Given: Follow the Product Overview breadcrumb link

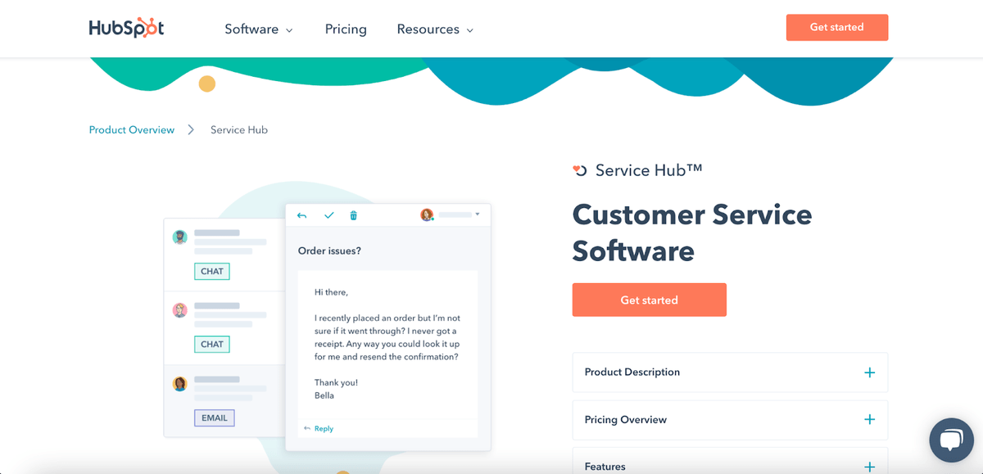Looking at the screenshot, I should (132, 129).
